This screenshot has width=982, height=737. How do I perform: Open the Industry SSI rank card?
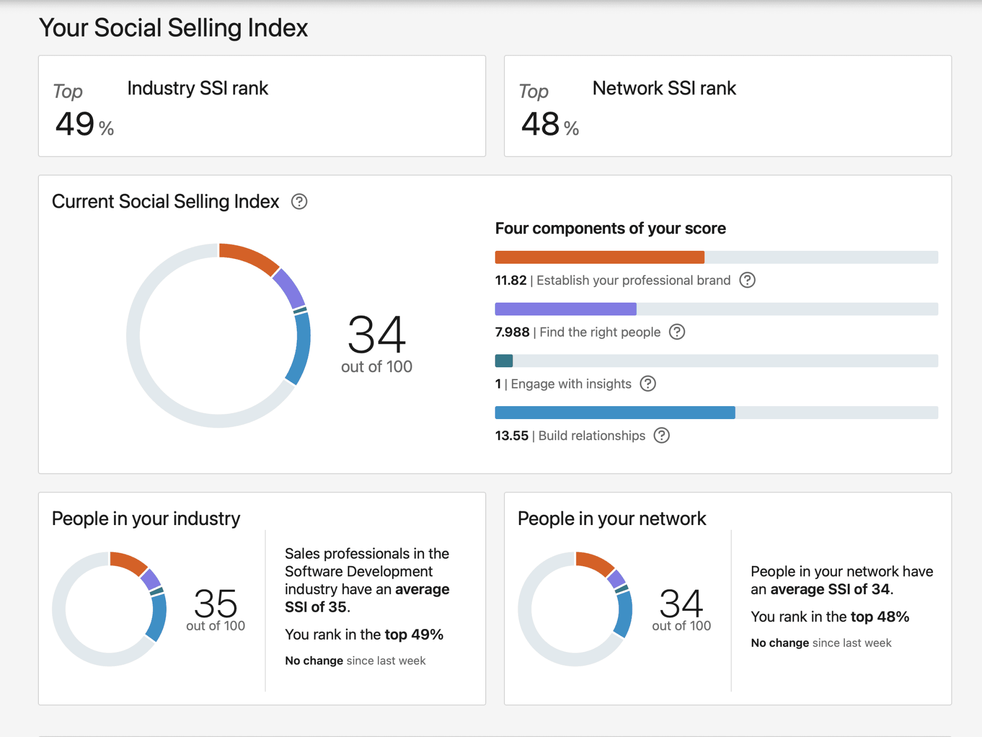tap(262, 106)
